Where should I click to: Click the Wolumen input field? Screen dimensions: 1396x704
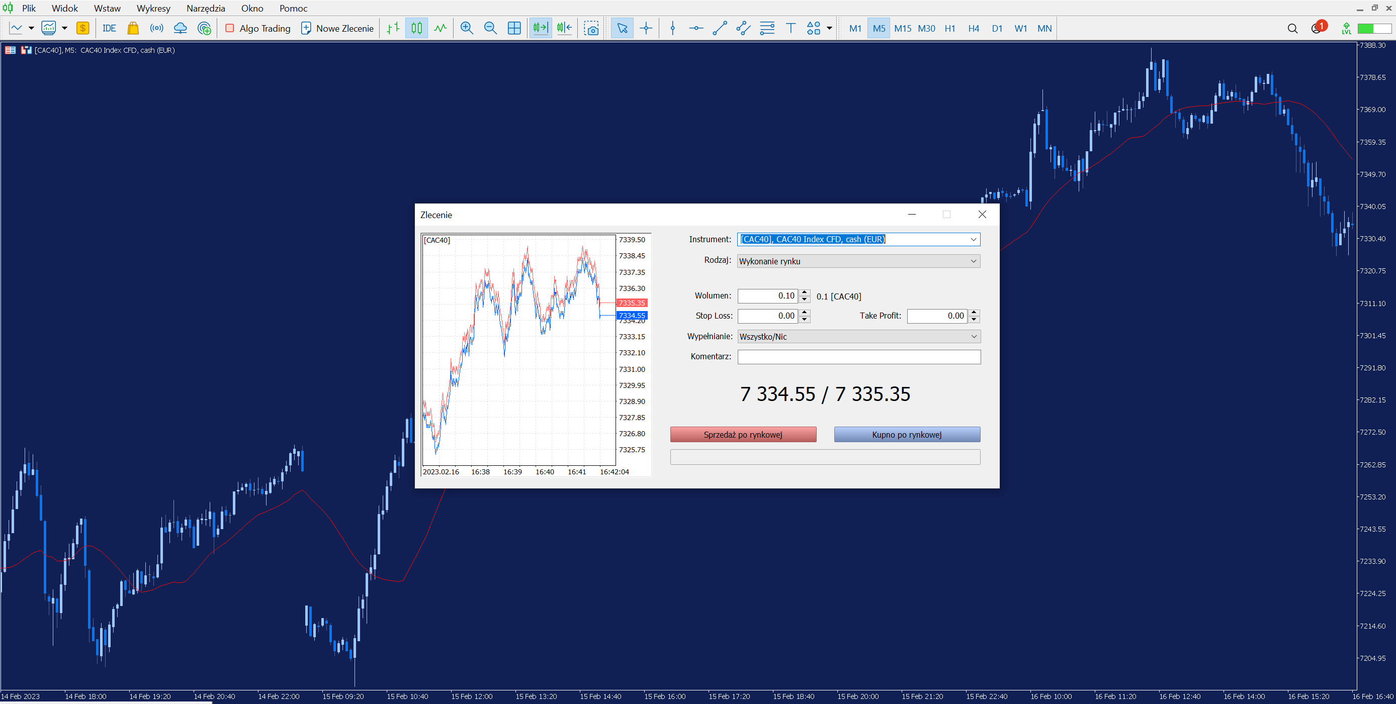click(767, 295)
